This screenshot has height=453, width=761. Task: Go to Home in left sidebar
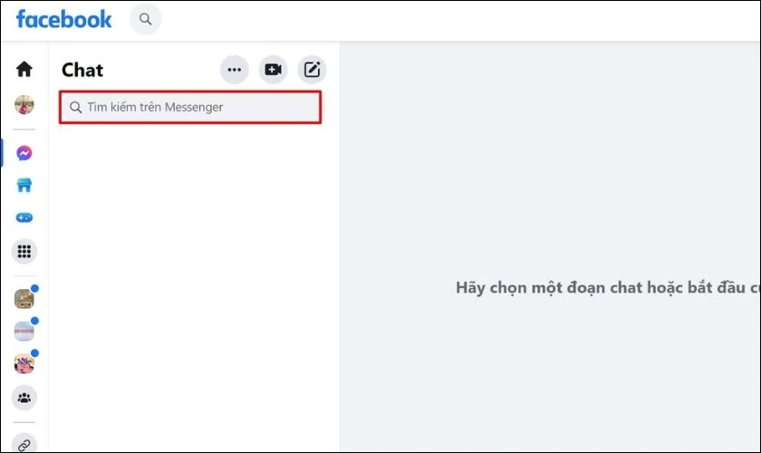pos(24,69)
